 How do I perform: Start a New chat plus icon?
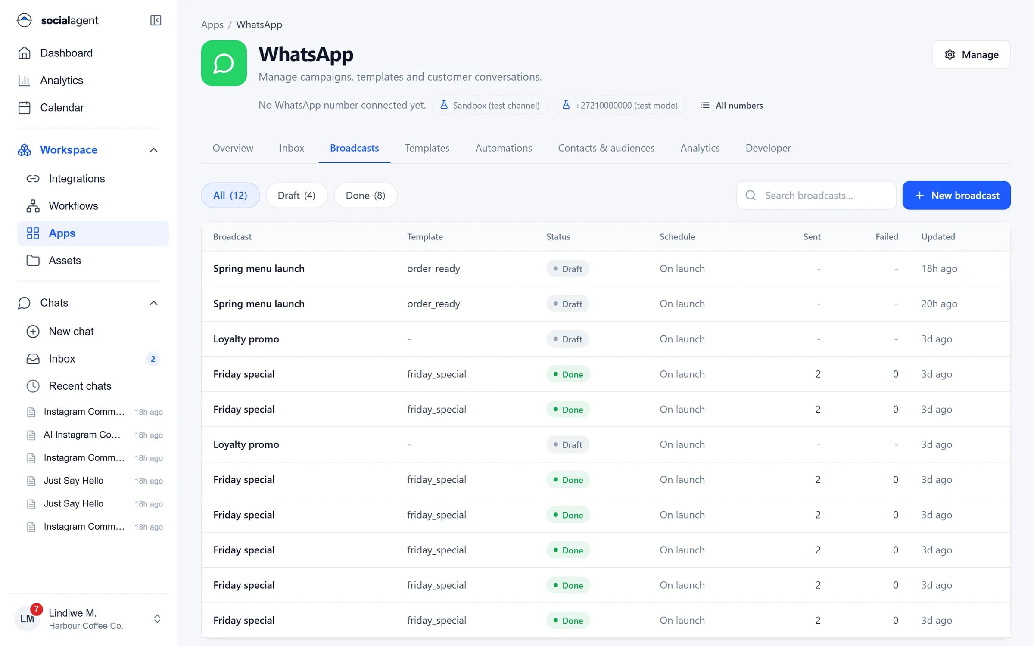tap(33, 332)
